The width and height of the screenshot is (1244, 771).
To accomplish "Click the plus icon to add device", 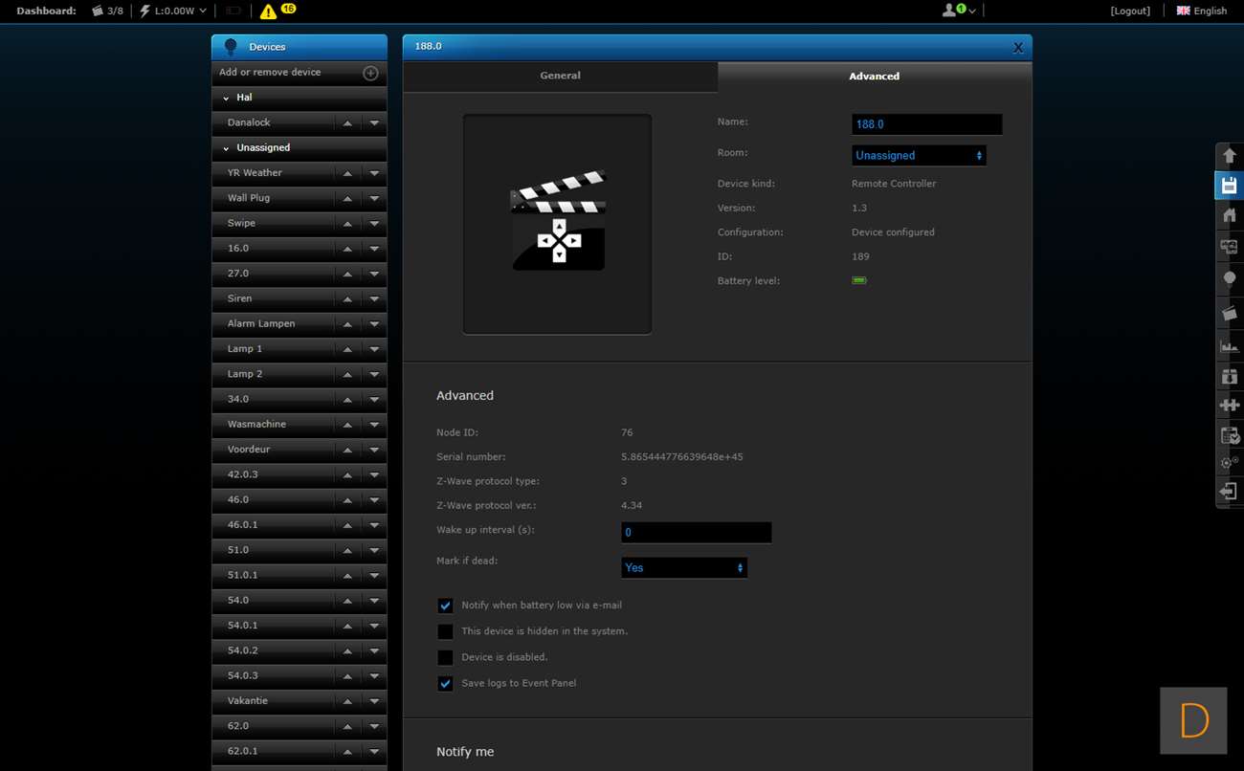I will [370, 73].
